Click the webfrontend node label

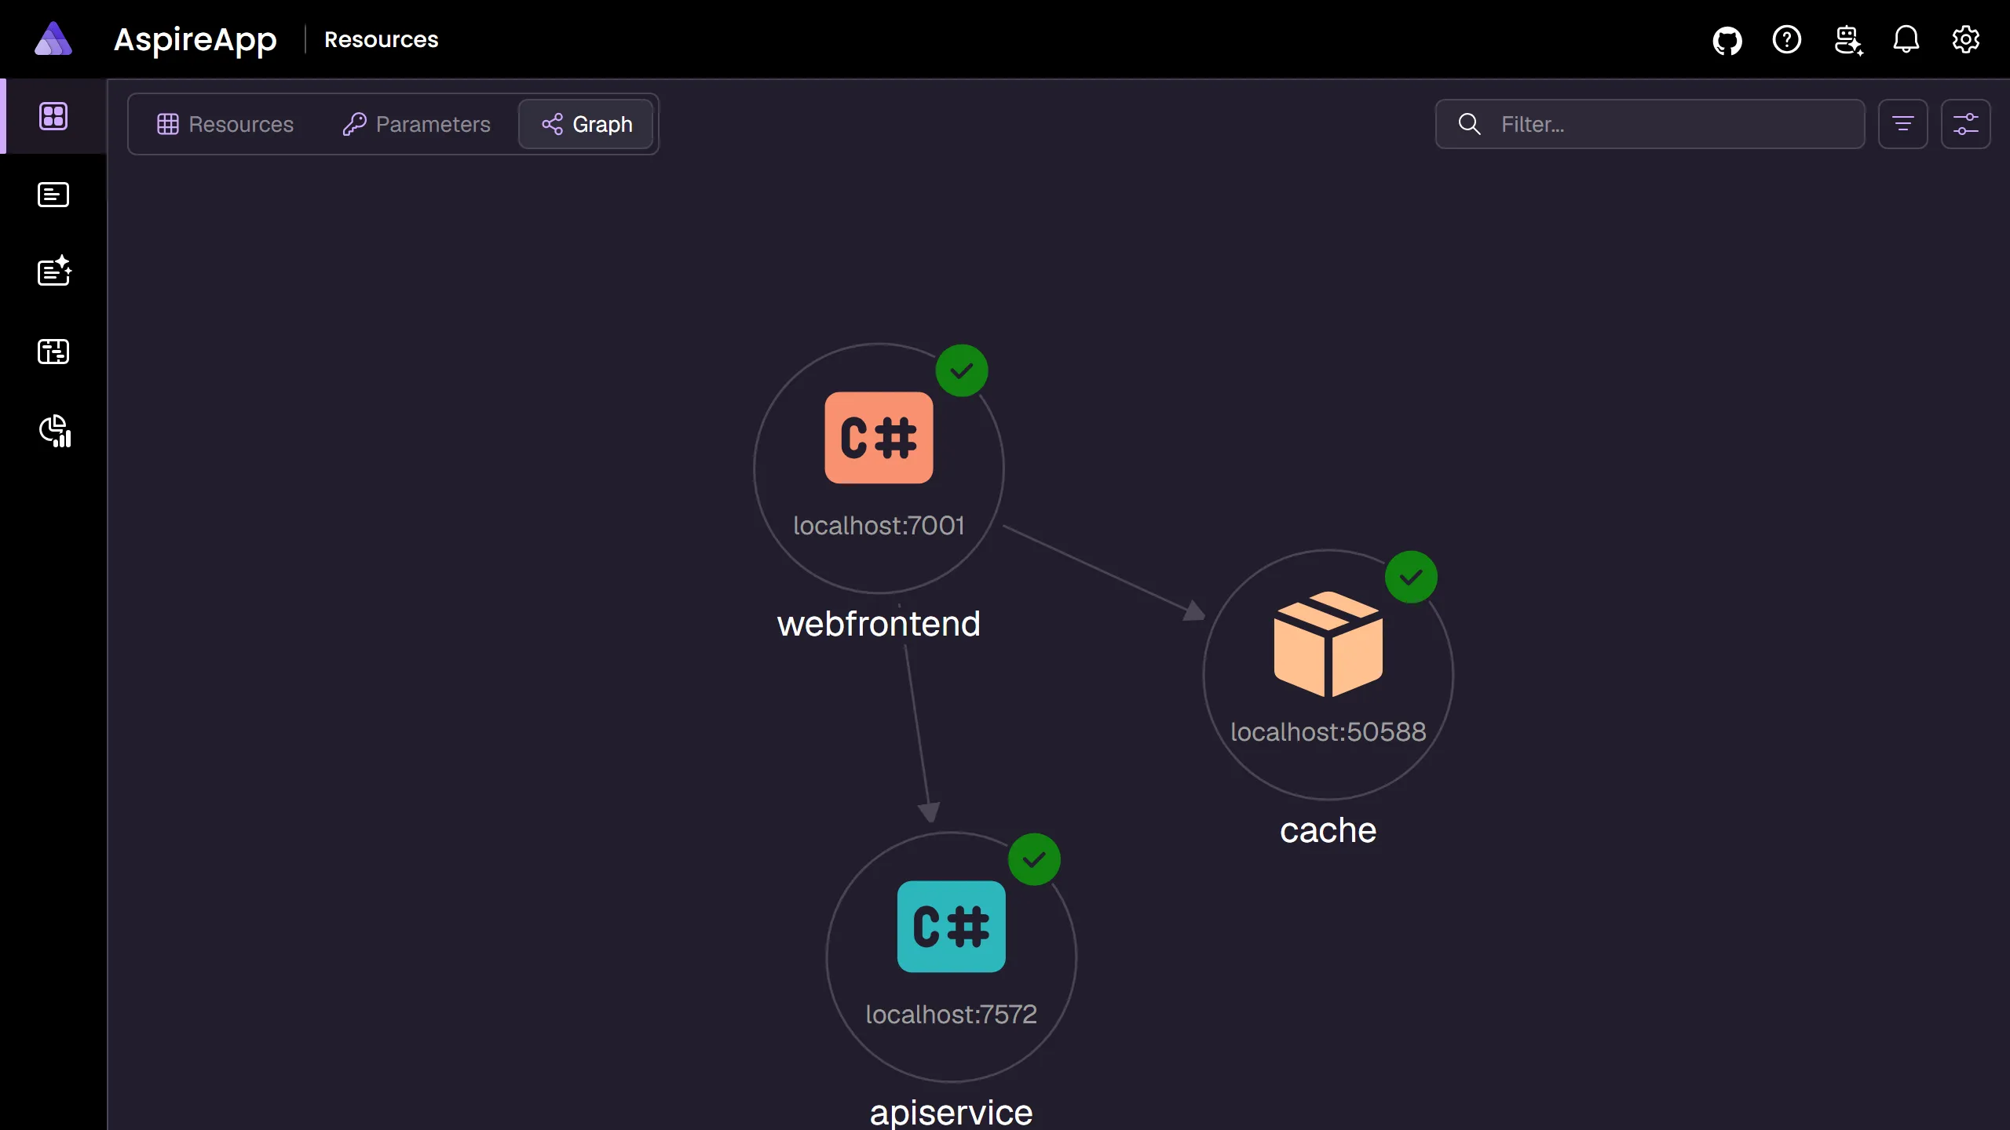[879, 624]
